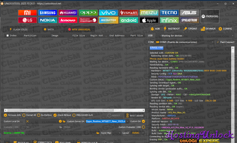Viewport: 237px width, 143px height.
Task: Switch to the FLASH [OLD] tab
Action: (19, 29)
